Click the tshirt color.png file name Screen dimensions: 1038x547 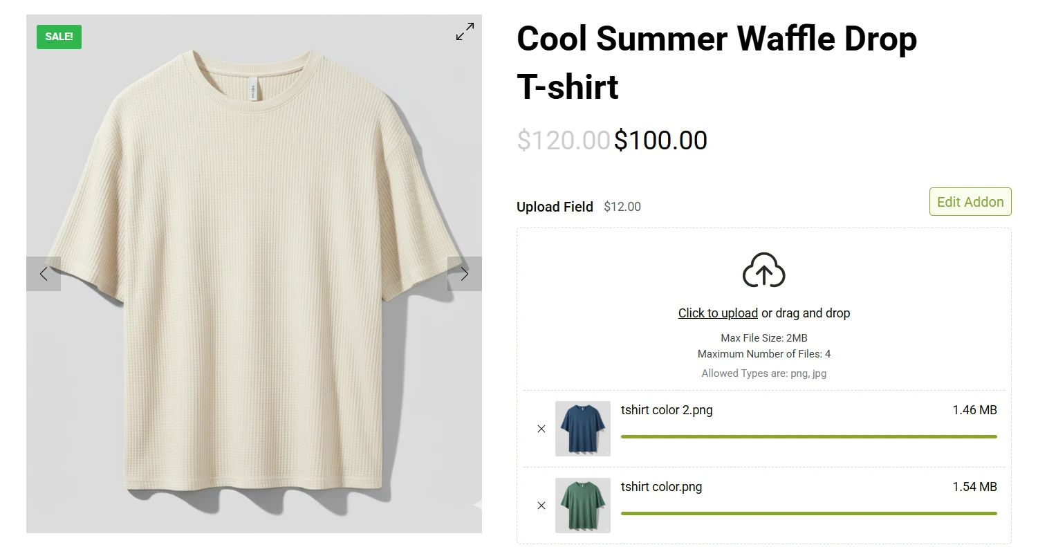tap(661, 487)
